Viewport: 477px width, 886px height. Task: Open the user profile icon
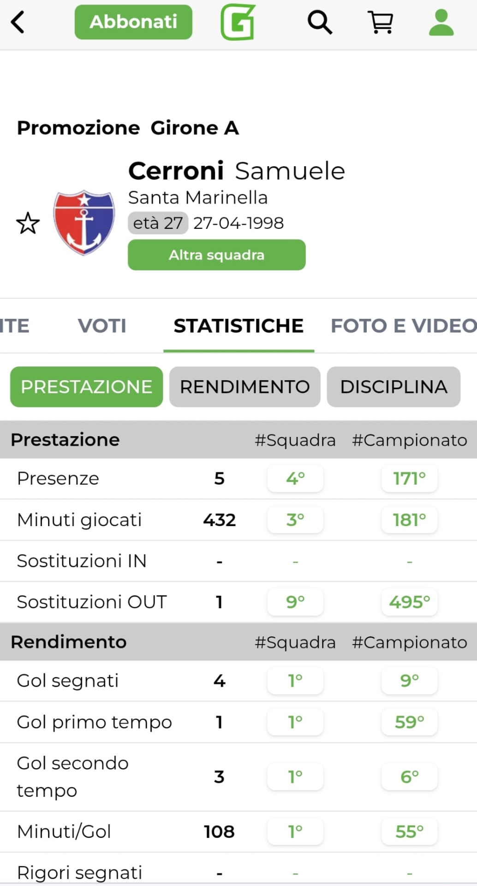click(x=441, y=22)
